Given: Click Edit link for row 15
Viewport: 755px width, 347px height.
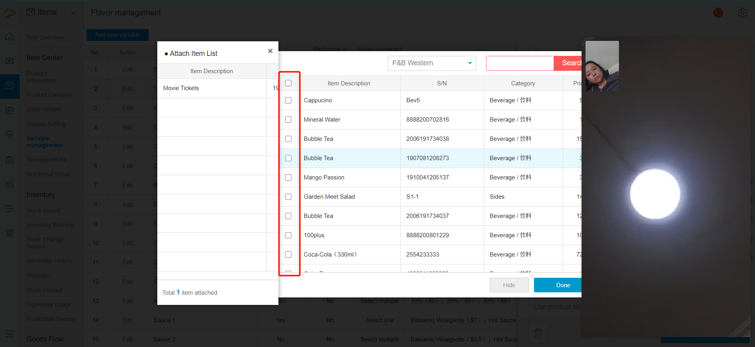Looking at the screenshot, I should click(x=127, y=340).
